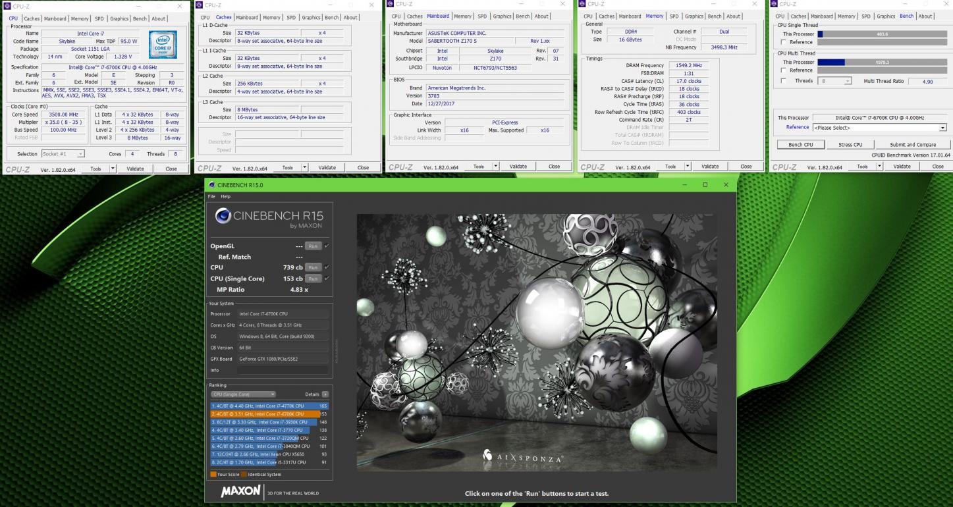Image resolution: width=953 pixels, height=507 pixels.
Task: Switch to SPD tab in the Caches window
Action: [x=290, y=18]
